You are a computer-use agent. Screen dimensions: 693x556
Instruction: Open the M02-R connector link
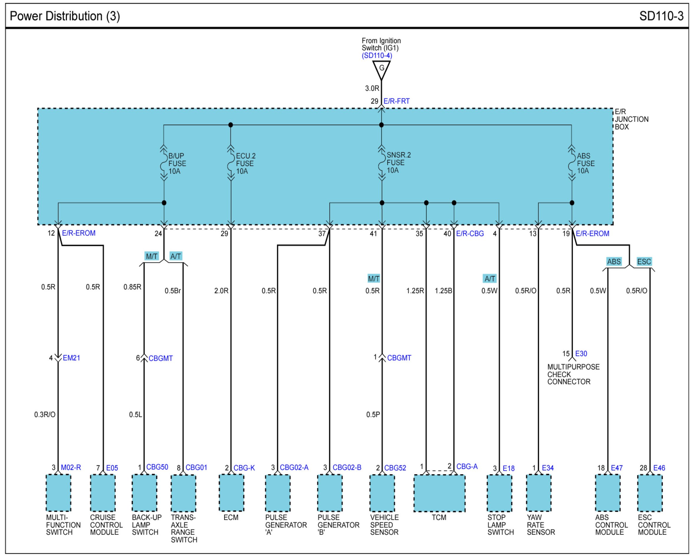[71, 467]
